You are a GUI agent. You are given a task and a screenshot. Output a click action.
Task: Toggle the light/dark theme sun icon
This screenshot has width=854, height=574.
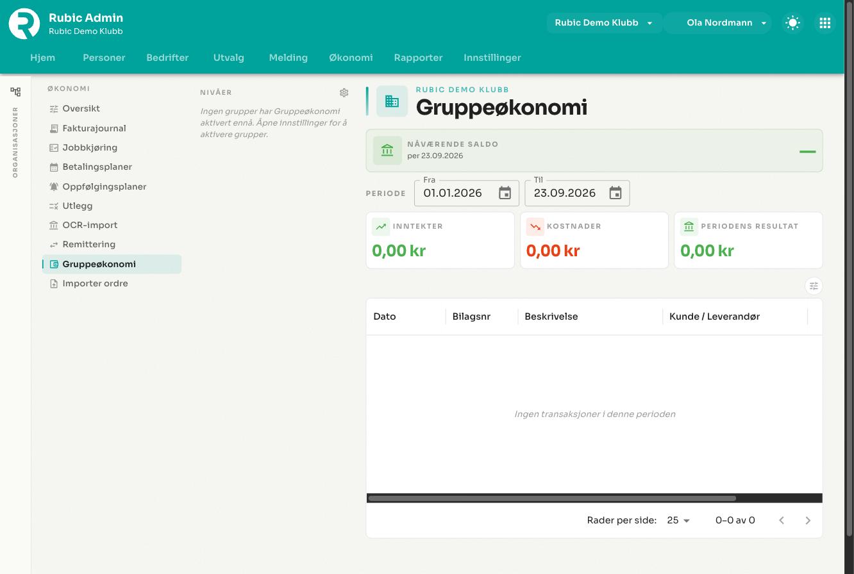click(x=793, y=23)
